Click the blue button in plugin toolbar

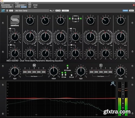coord(125,11)
